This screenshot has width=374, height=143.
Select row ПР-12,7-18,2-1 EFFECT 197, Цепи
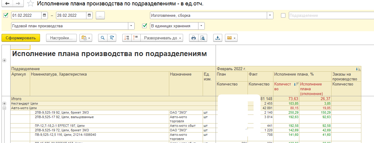pyautogui.click(x=60, y=126)
